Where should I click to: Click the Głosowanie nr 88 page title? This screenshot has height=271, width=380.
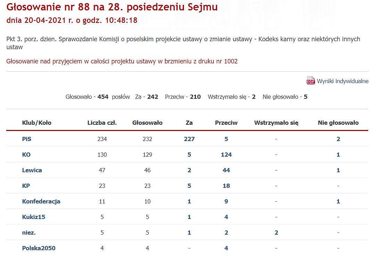point(112,7)
